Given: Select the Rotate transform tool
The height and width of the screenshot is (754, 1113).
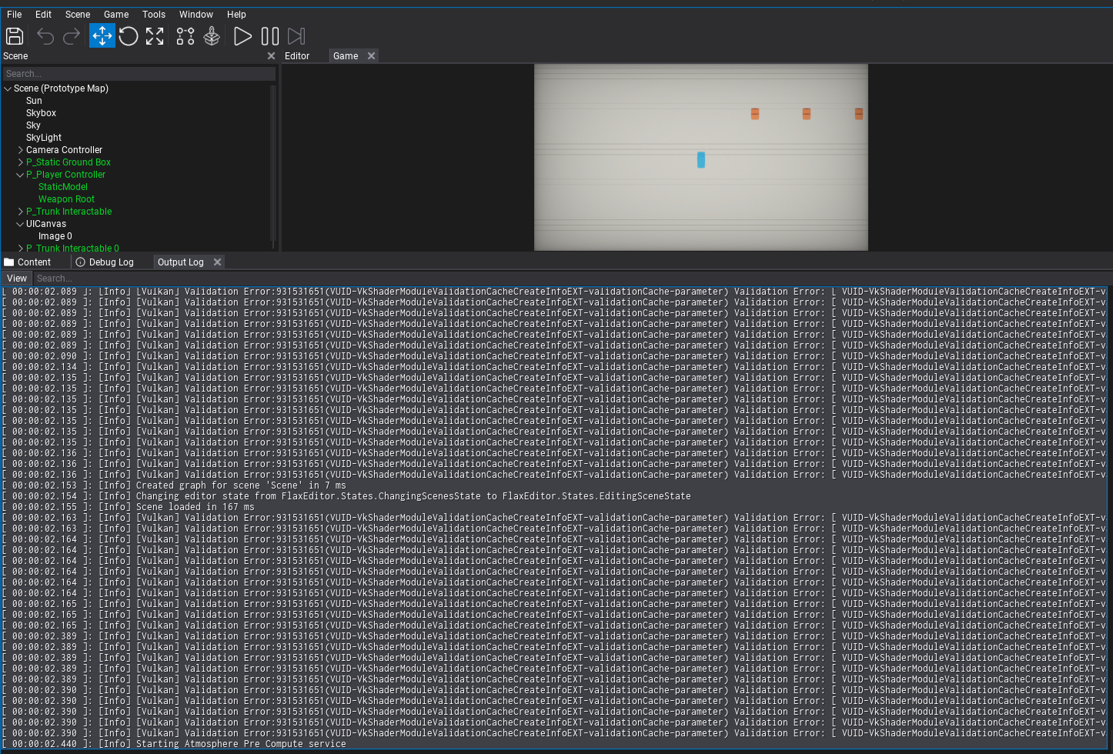Looking at the screenshot, I should click(x=129, y=36).
